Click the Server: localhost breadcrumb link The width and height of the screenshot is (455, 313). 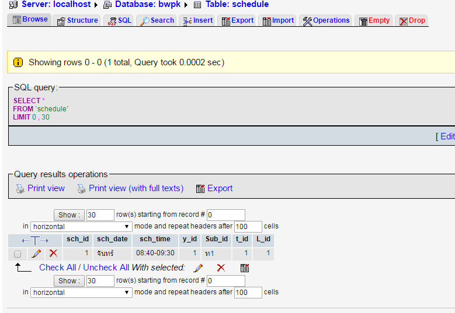click(56, 4)
